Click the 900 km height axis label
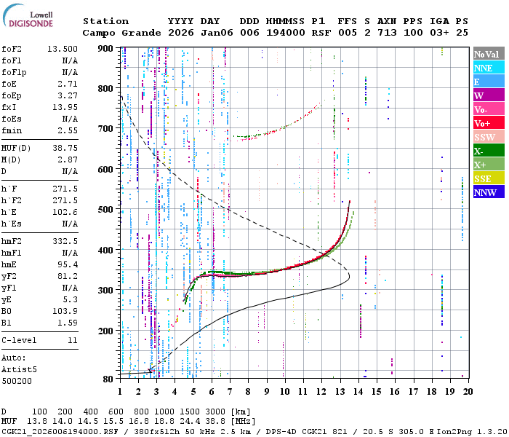The height and width of the screenshot is (437, 509). pyautogui.click(x=106, y=49)
